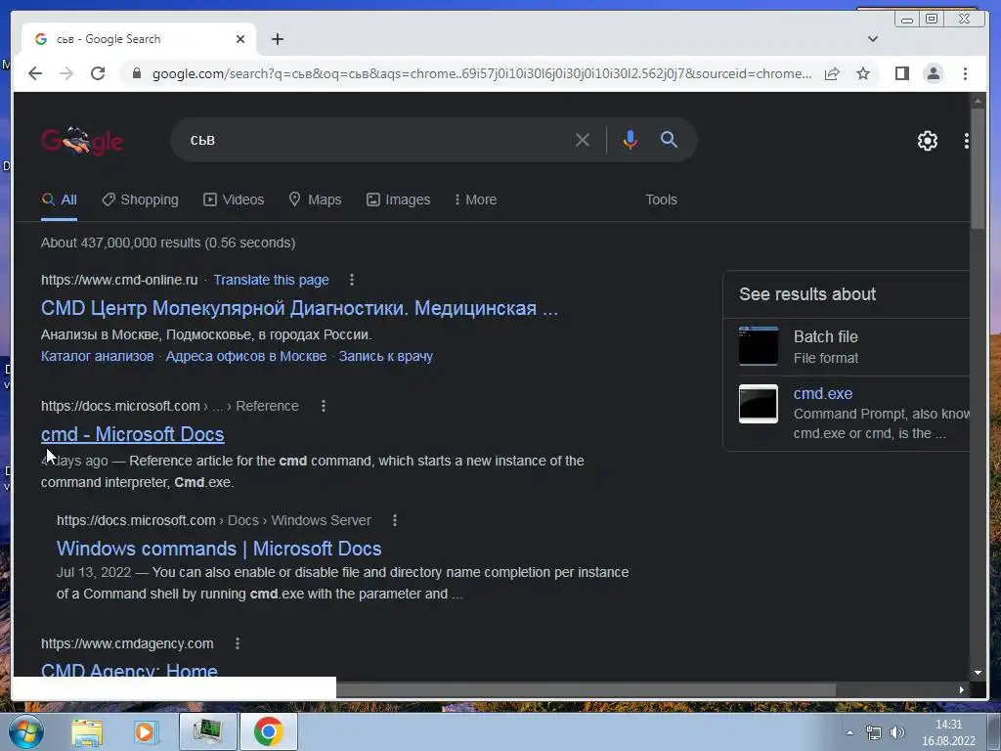Open the search Tools options
The image size is (1001, 751).
pos(661,199)
